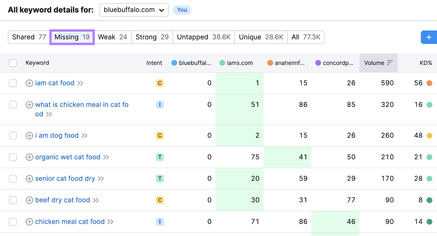Click the "You" badge next to the domain selector
The image size is (437, 236).
pos(182,10)
